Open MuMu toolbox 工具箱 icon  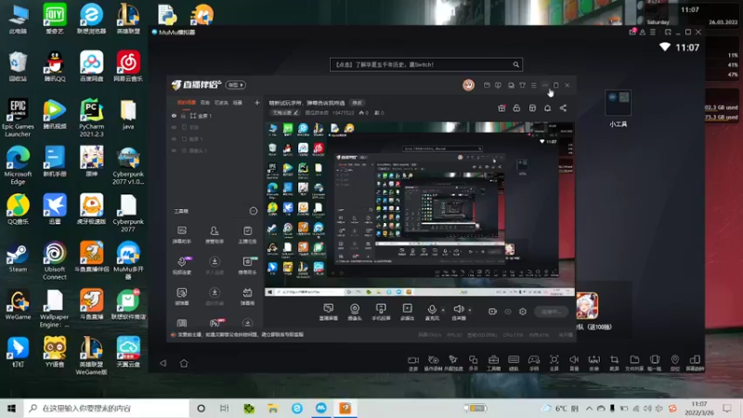[x=493, y=362]
